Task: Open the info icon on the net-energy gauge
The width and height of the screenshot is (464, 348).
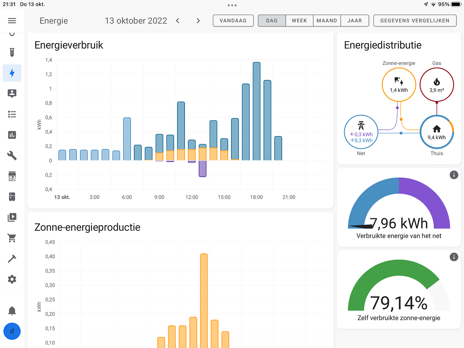Action: (454, 175)
